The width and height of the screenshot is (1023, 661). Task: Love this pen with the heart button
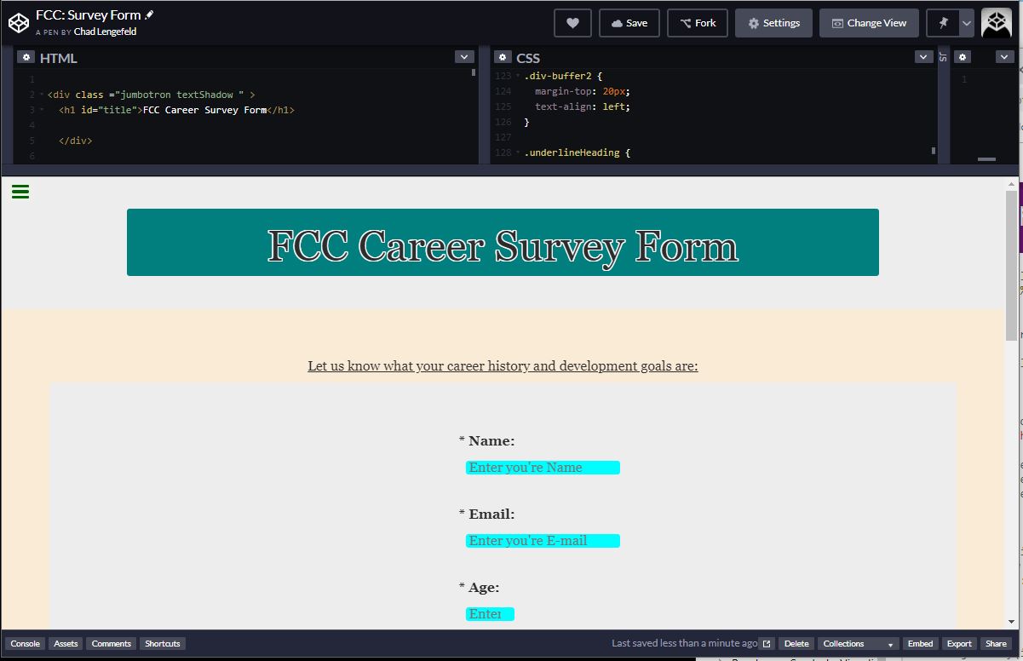pyautogui.click(x=572, y=23)
